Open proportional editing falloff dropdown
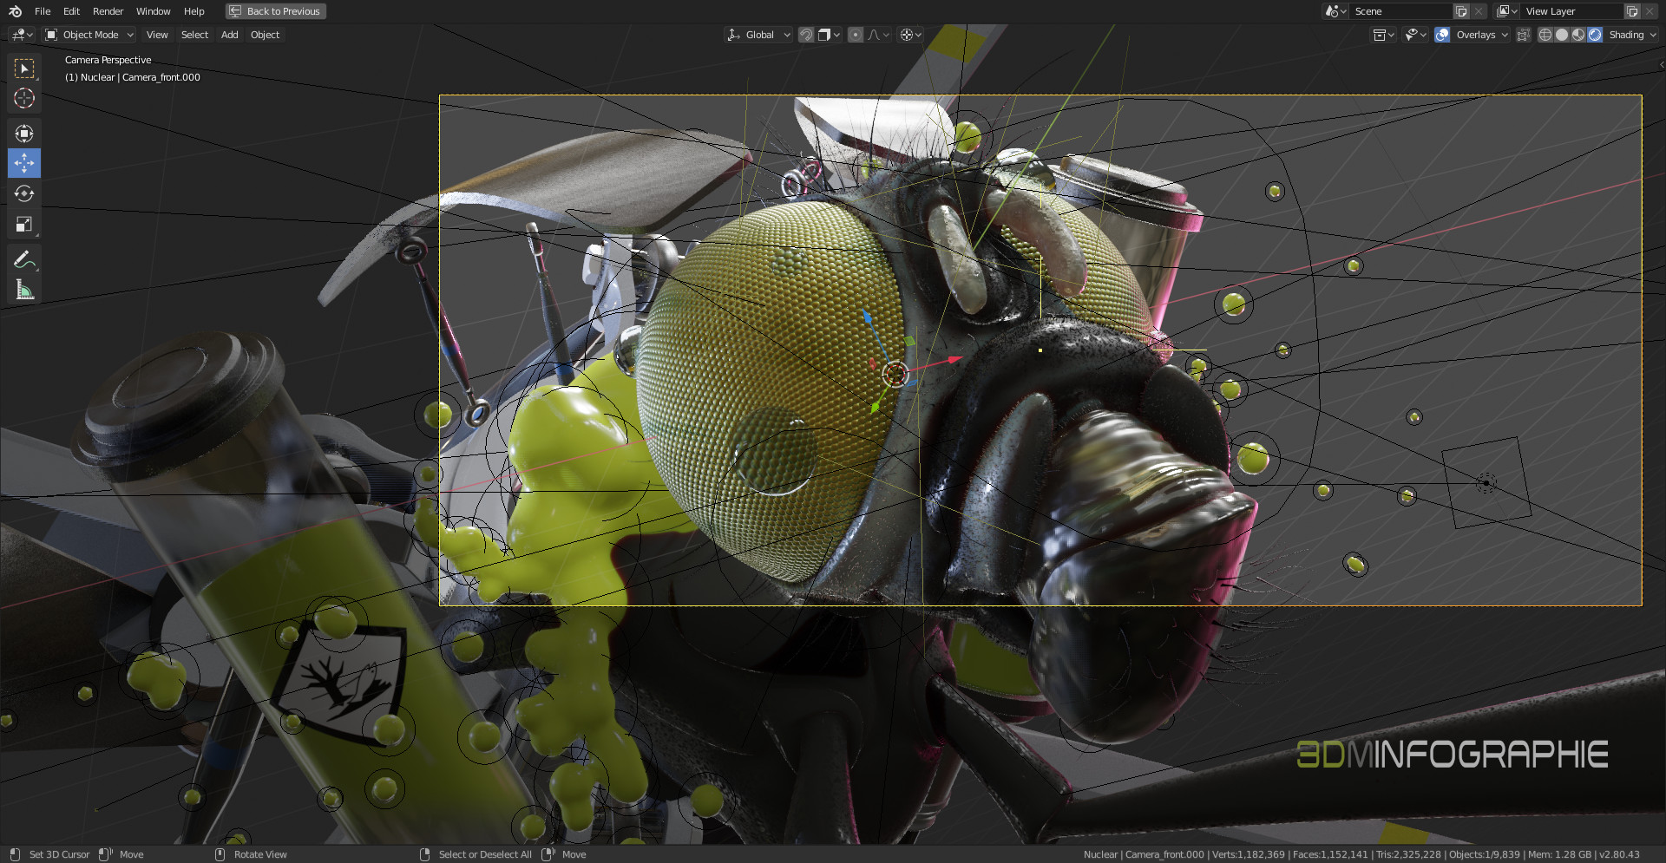The image size is (1666, 863). click(878, 35)
